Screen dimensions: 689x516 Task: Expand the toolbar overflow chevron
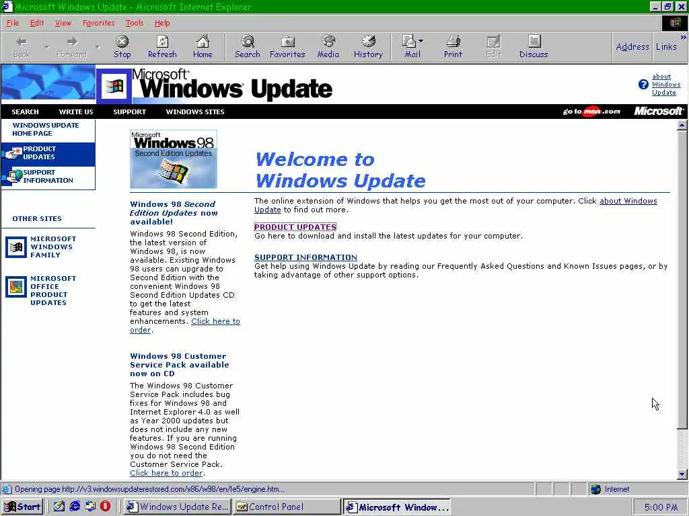pyautogui.click(x=684, y=38)
